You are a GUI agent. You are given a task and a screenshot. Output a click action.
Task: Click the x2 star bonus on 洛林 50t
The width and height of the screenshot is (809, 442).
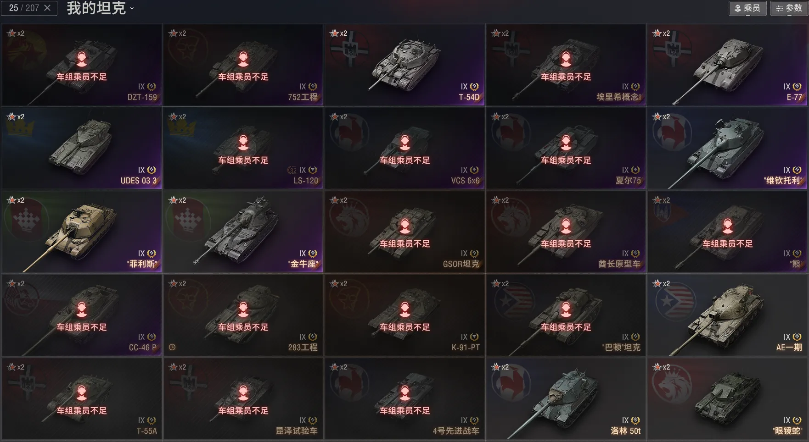point(500,367)
